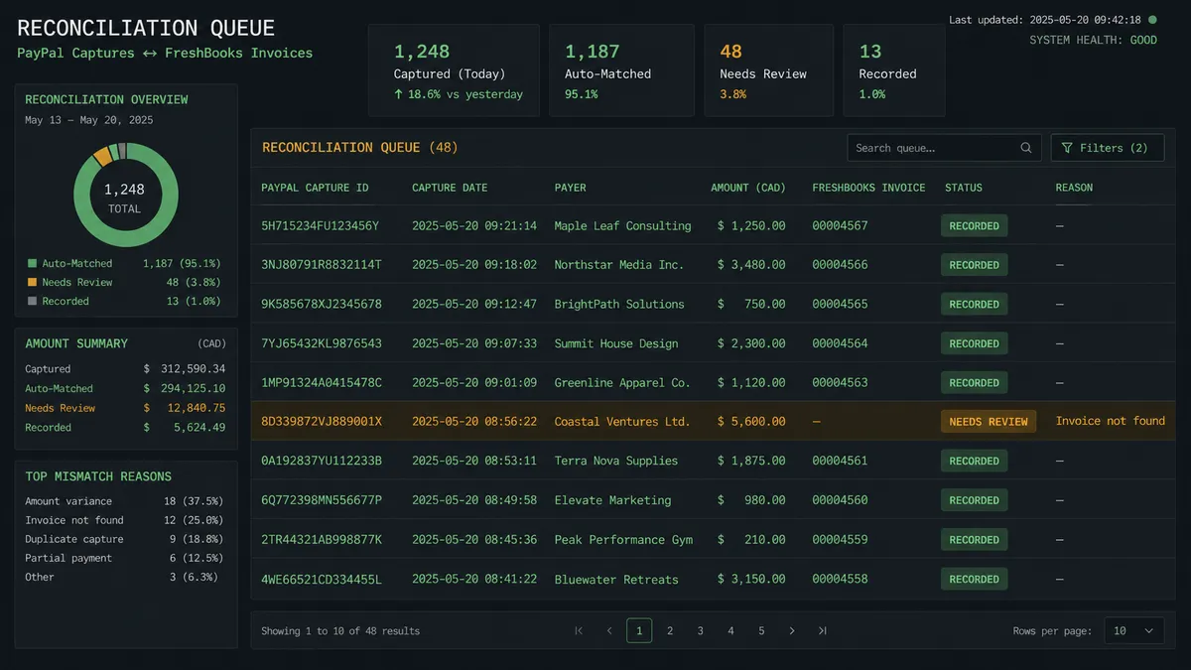Click FreshBooks invoice 00004561
The height and width of the screenshot is (670, 1191).
840,462
